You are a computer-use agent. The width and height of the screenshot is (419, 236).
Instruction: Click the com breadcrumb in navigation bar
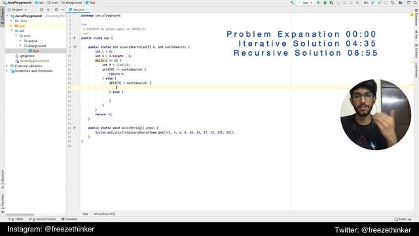[x=52, y=3]
